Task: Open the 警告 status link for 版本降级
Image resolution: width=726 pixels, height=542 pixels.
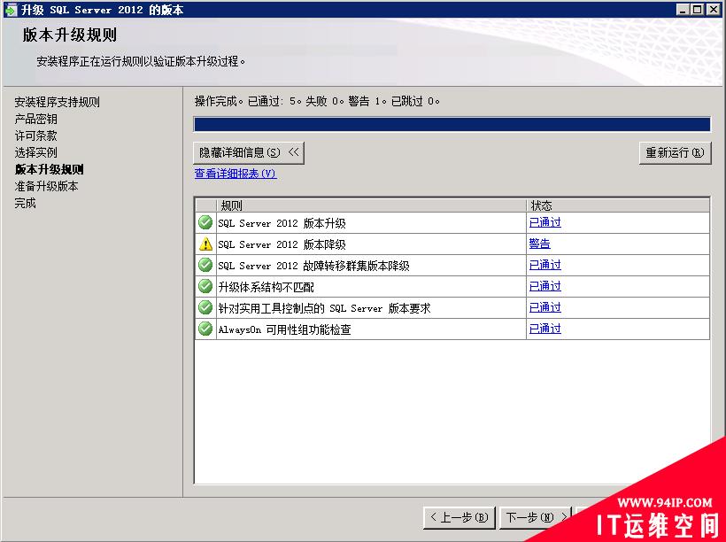Action: (540, 244)
